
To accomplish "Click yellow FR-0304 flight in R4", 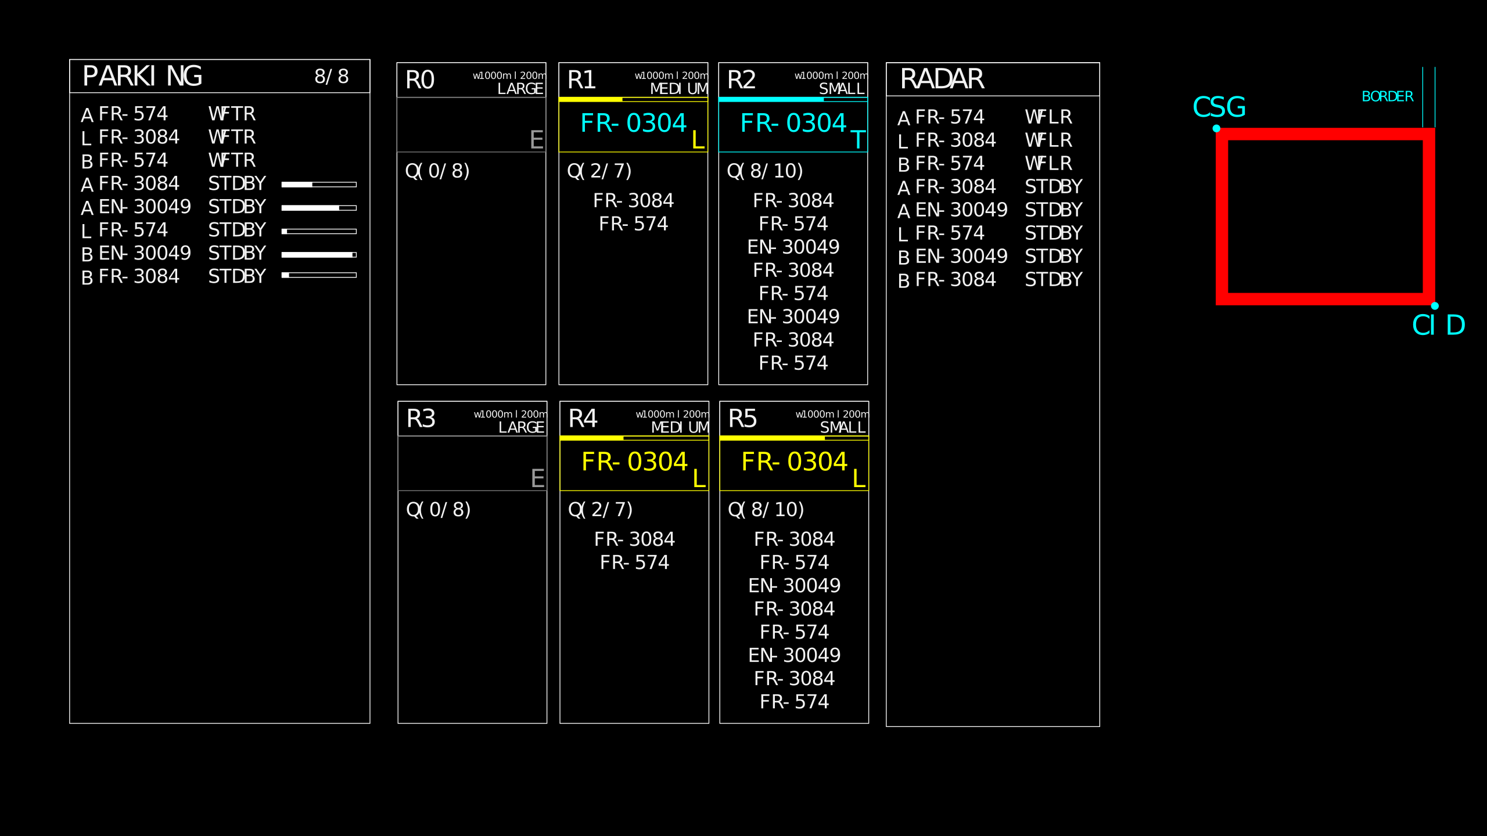I will (634, 462).
